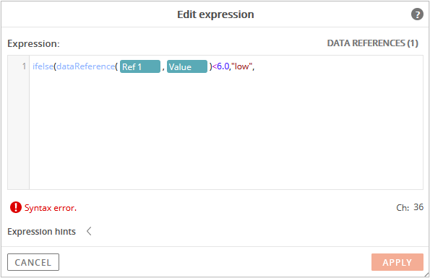Apply the expression

(397, 262)
